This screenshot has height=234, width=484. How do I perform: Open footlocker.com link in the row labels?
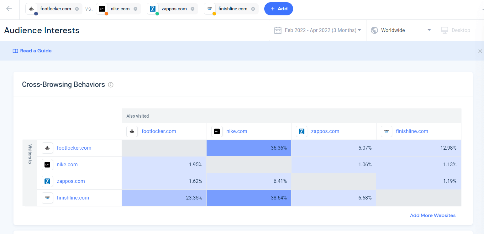(74, 148)
